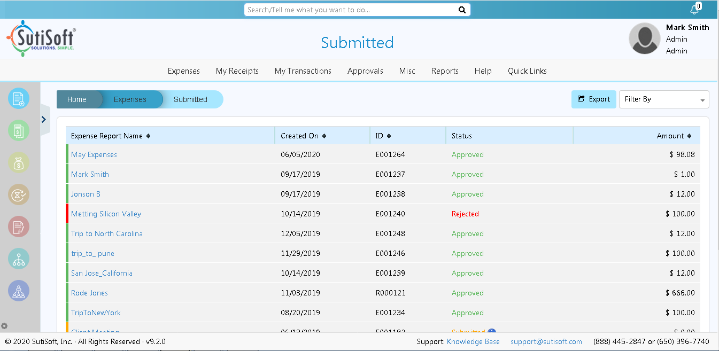719x351 pixels.
Task: Open the Reports menu
Action: pyautogui.click(x=445, y=71)
